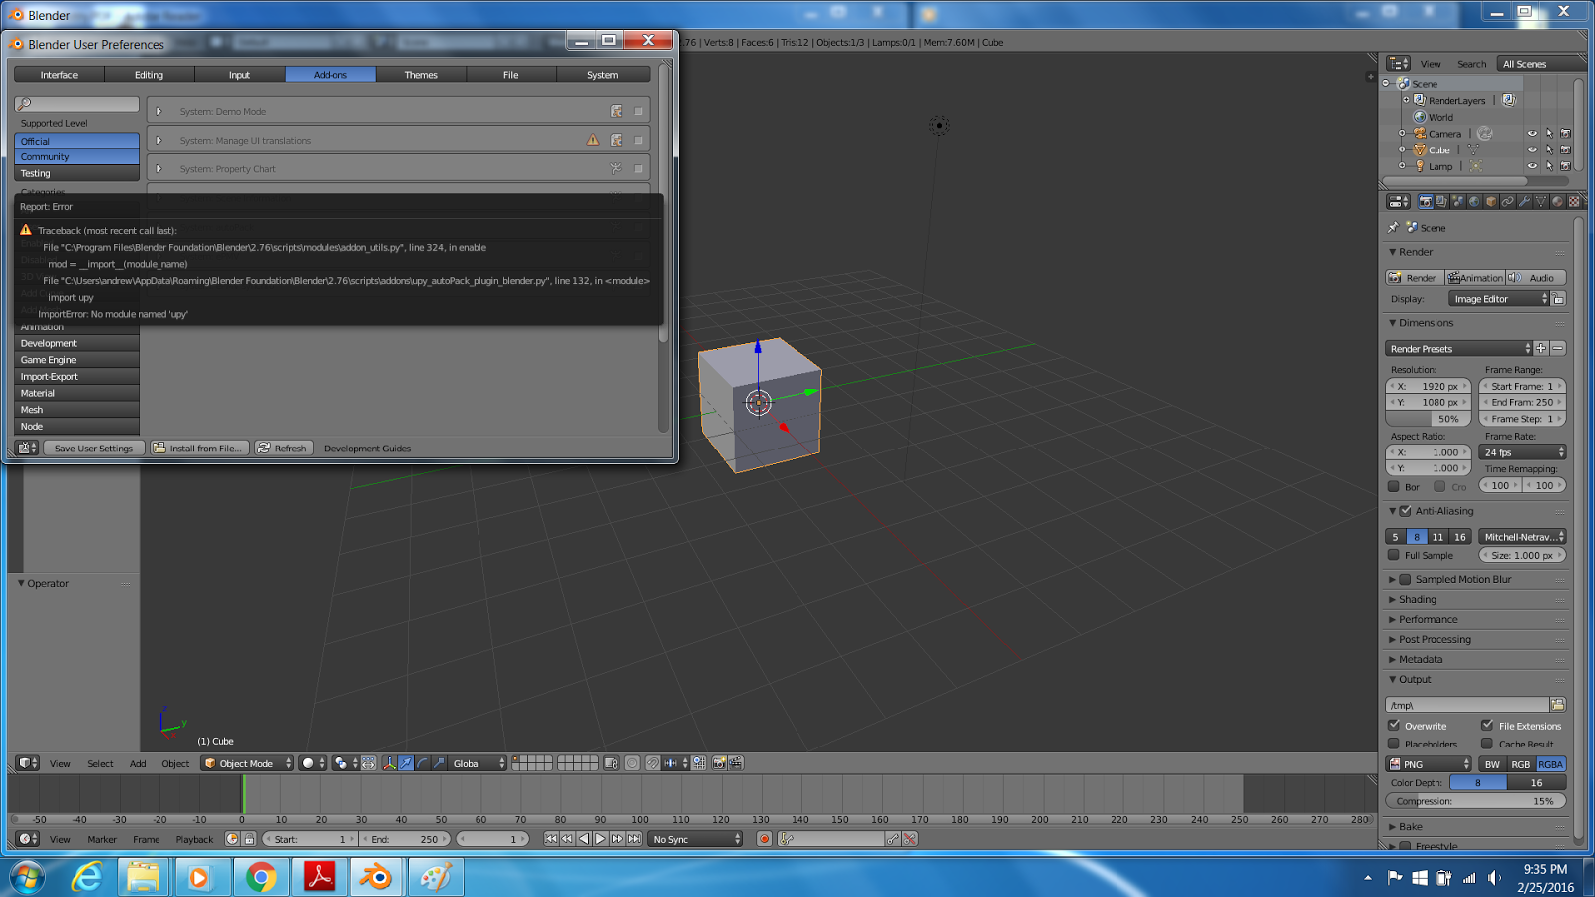Toggle the File Extensions checkbox
The height and width of the screenshot is (897, 1595).
click(1487, 726)
